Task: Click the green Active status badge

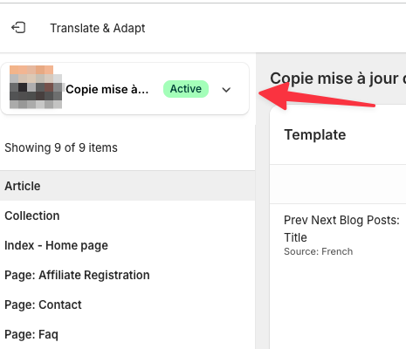Action: point(186,89)
